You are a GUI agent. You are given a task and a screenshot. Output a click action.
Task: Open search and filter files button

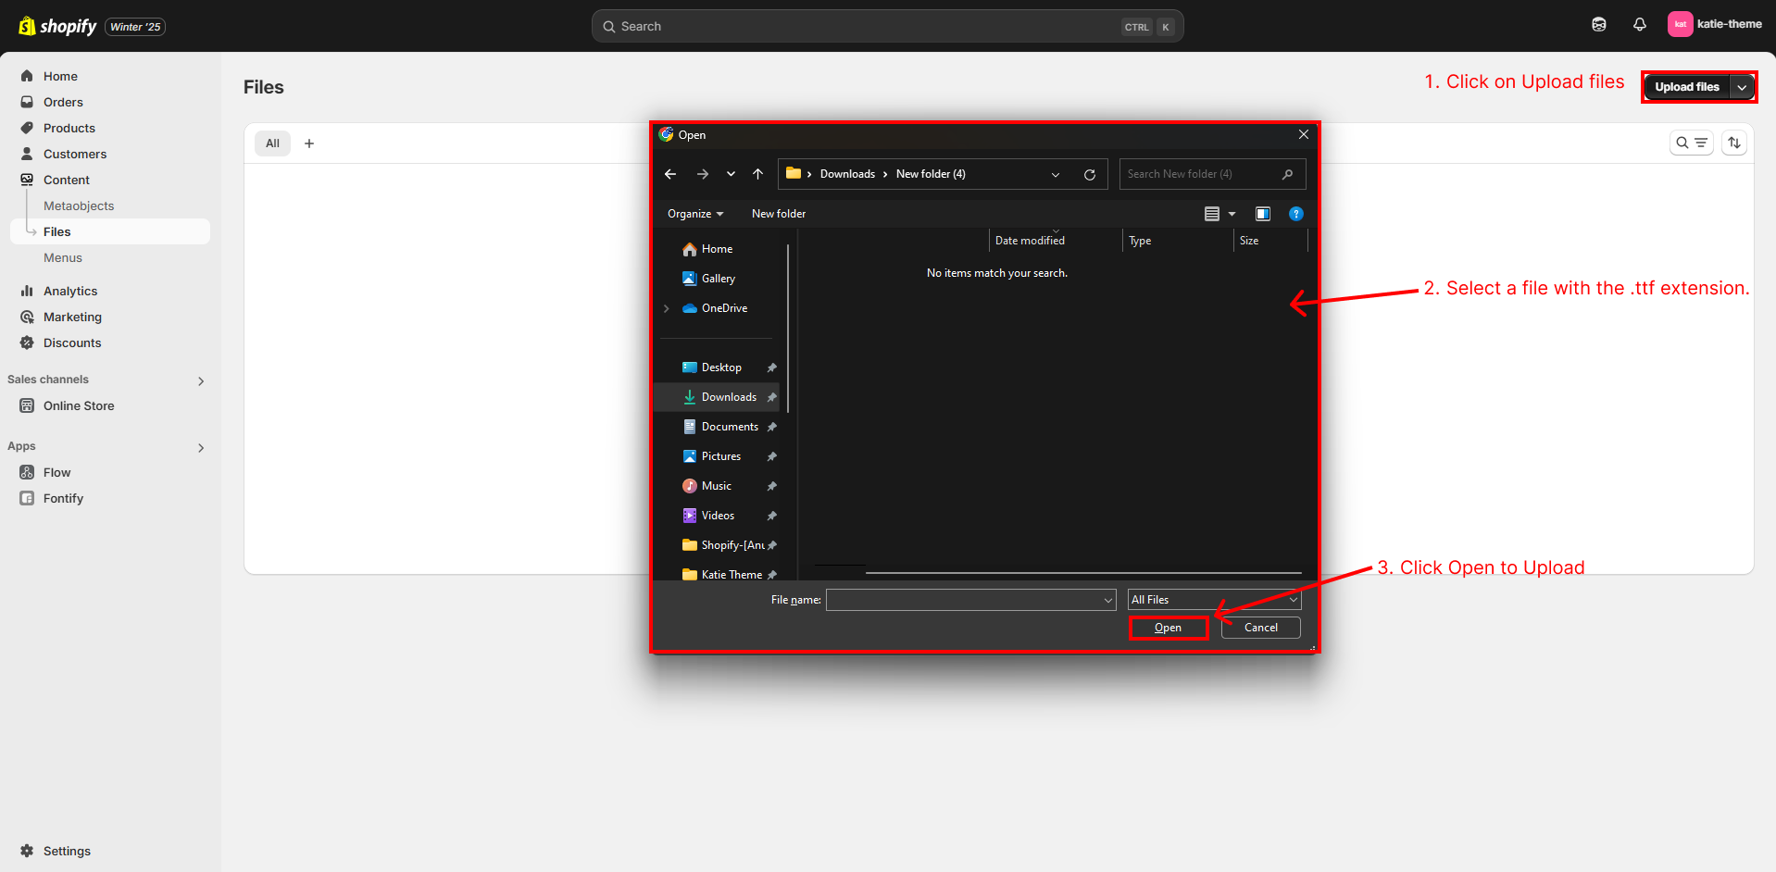pyautogui.click(x=1691, y=143)
